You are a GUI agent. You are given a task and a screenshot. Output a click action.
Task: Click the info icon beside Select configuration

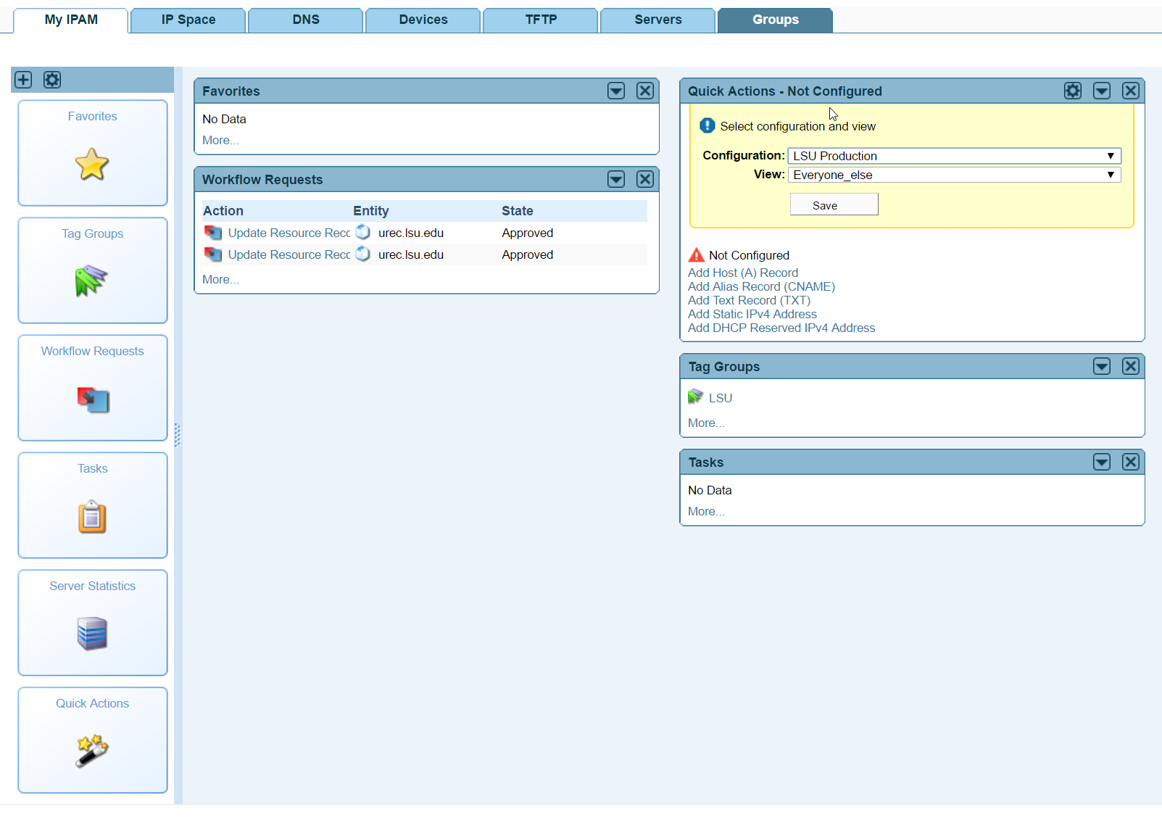tap(707, 125)
